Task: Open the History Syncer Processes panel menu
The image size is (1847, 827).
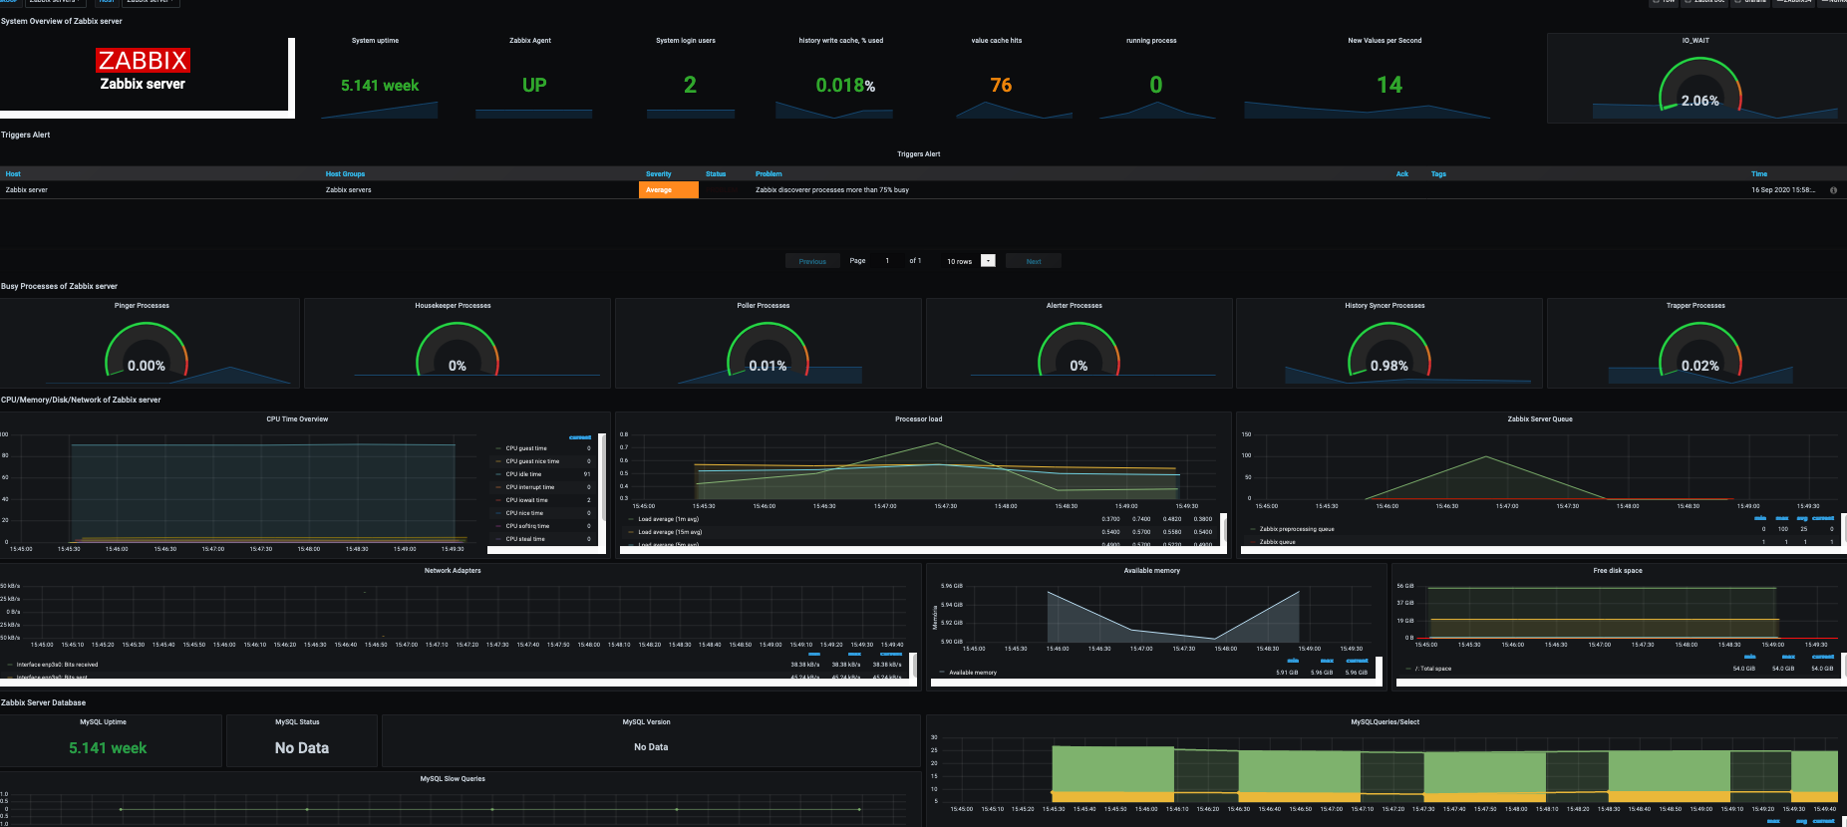Action: pyautogui.click(x=1385, y=306)
